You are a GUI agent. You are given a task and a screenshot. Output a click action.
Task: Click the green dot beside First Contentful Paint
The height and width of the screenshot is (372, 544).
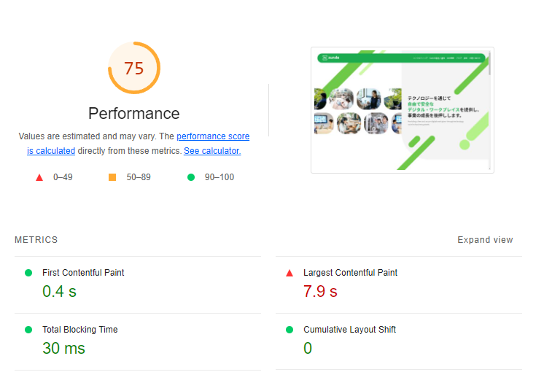[x=28, y=273]
